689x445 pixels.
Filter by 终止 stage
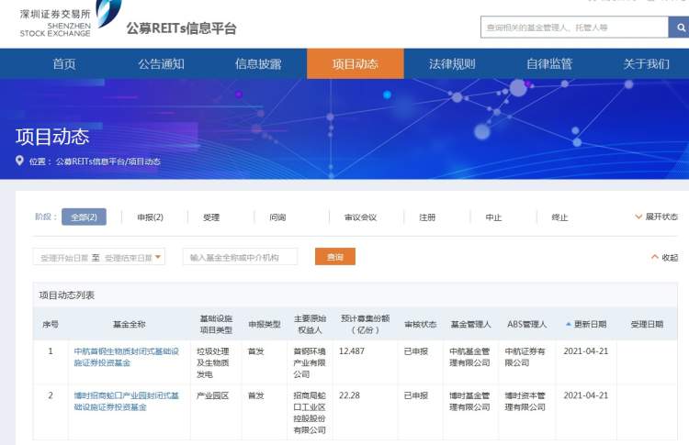[x=559, y=217]
